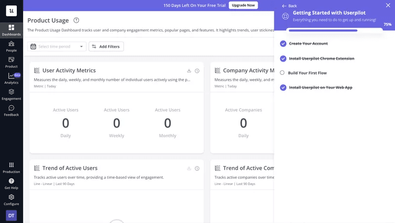
Task: Toggle the Build Your First Flow checklist item
Action: pyautogui.click(x=283, y=73)
